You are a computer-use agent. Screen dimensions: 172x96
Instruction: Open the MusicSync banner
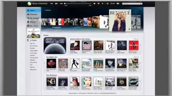(34, 33)
